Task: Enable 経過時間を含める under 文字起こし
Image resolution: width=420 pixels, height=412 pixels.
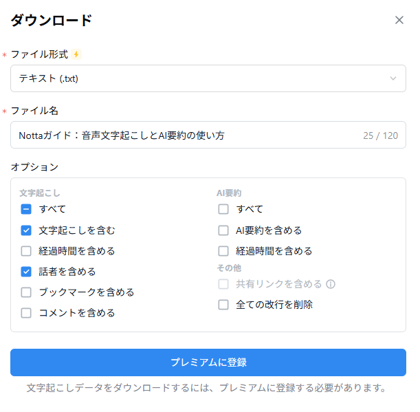Action: coord(26,251)
